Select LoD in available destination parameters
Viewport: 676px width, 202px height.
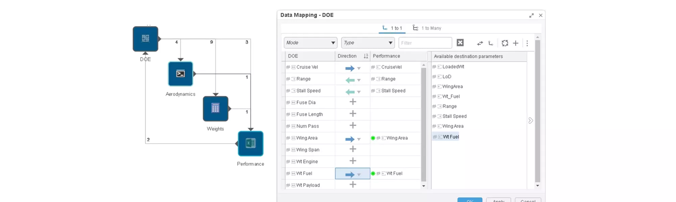(x=447, y=76)
